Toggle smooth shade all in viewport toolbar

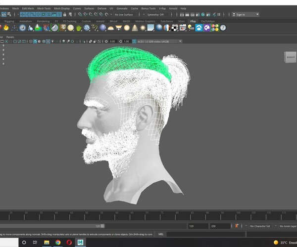(35, 41)
